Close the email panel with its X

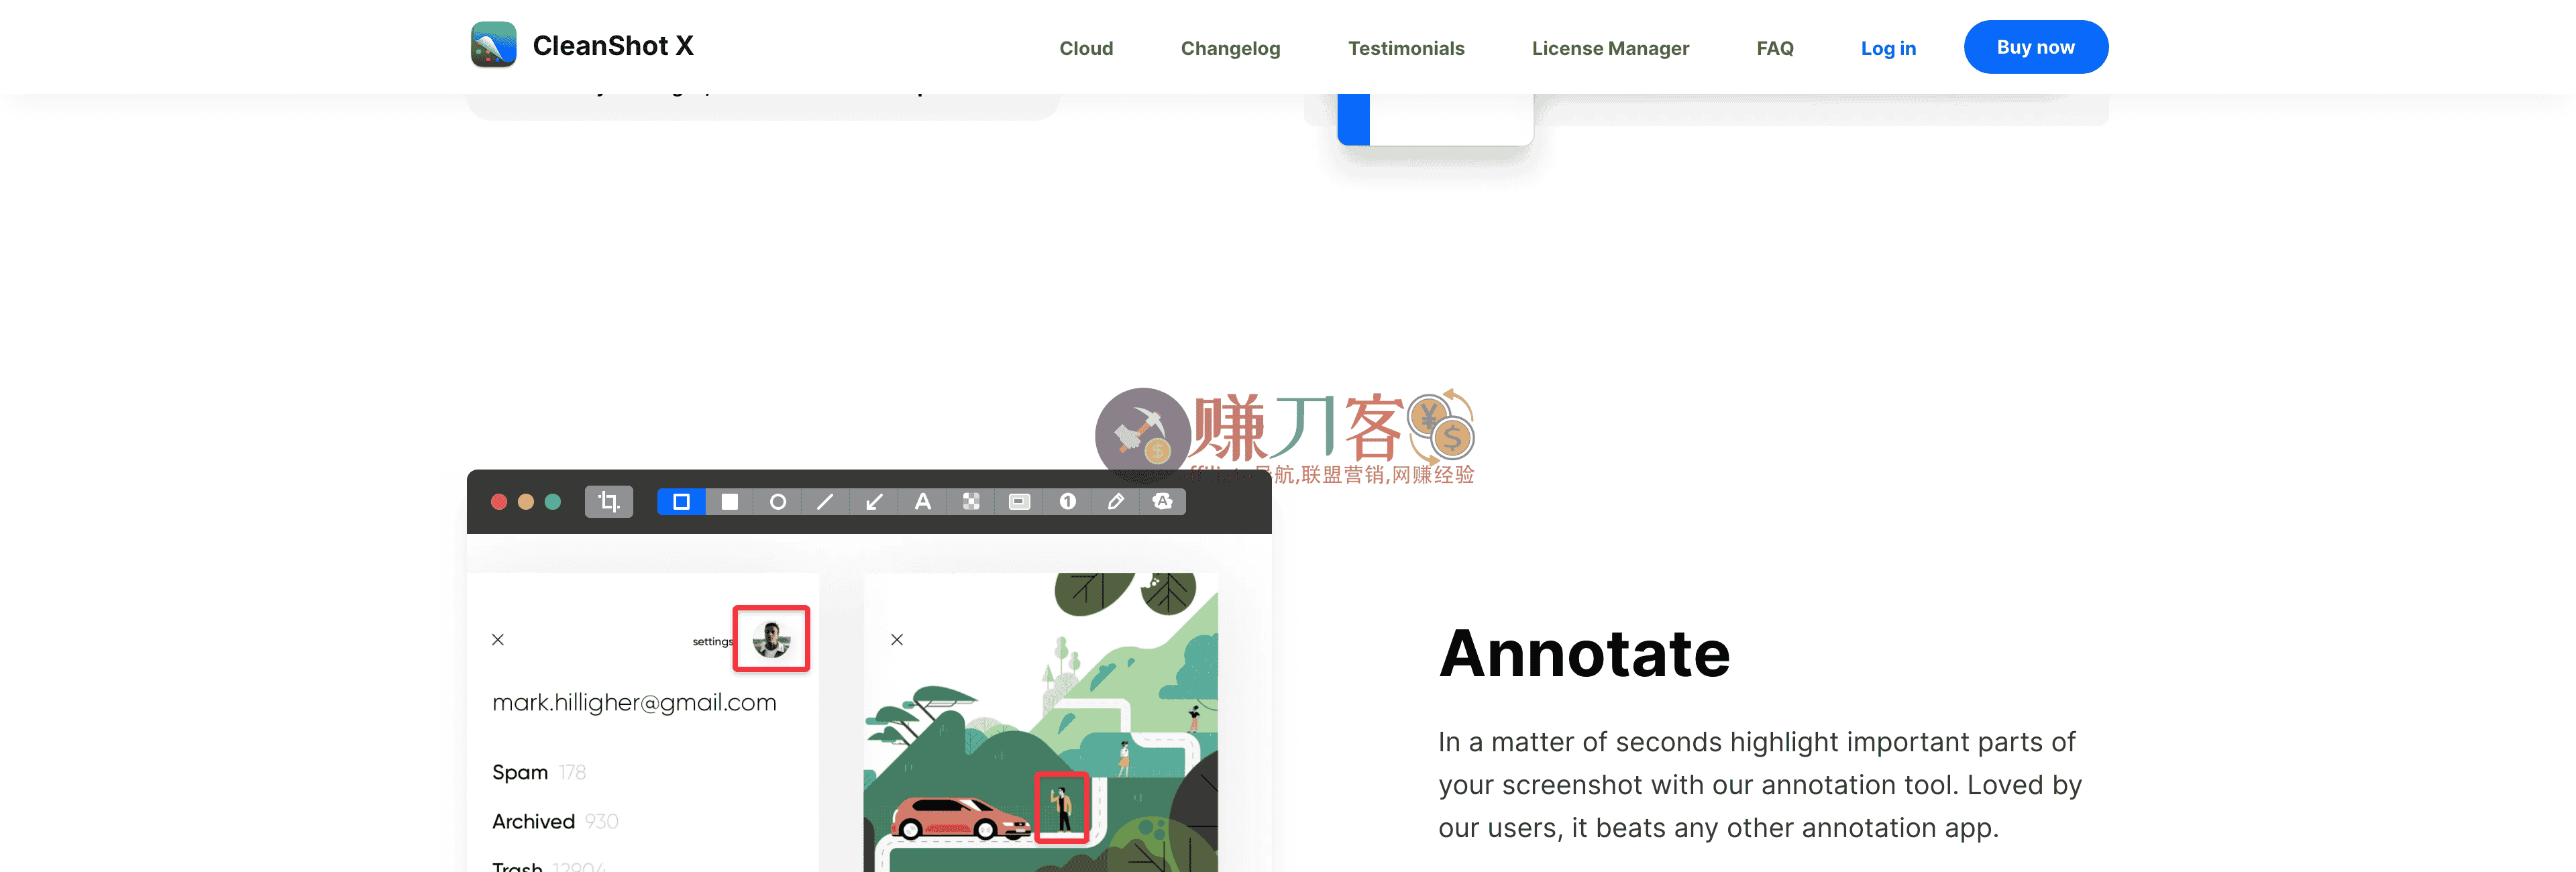(x=498, y=639)
